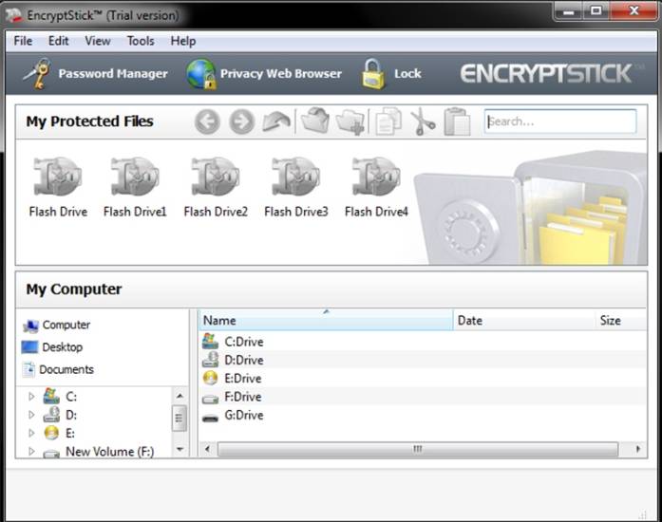Image resolution: width=662 pixels, height=522 pixels.
Task: Sort by the Name column header
Action: (x=326, y=320)
